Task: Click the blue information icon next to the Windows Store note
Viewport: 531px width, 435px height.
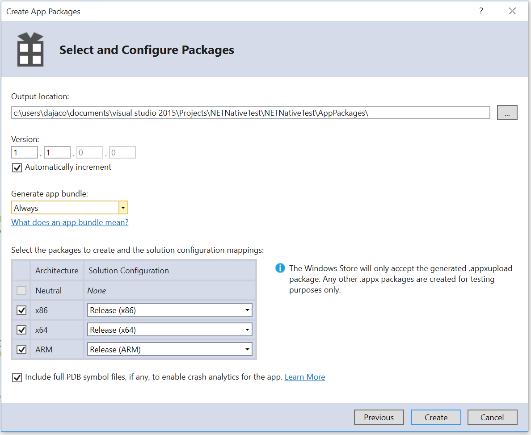Action: coord(280,268)
